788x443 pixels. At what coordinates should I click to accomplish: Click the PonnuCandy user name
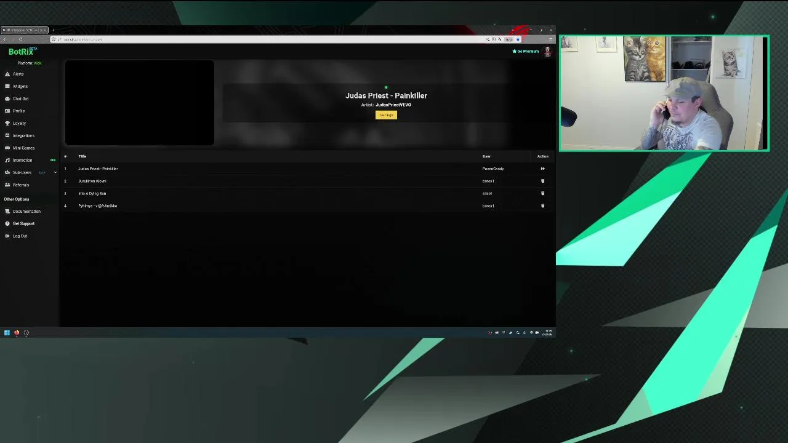[493, 169]
